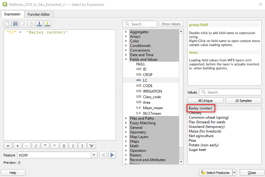Image resolution: width=265 pixels, height=177 pixels.
Task: Insert the equals operator button
Action: [8, 146]
